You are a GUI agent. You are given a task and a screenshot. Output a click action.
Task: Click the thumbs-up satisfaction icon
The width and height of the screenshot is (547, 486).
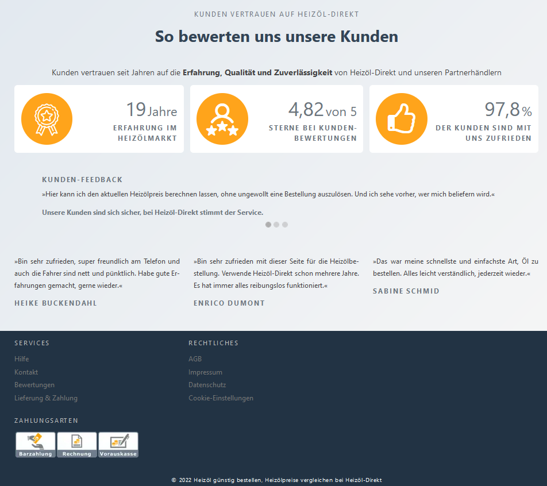(x=402, y=119)
